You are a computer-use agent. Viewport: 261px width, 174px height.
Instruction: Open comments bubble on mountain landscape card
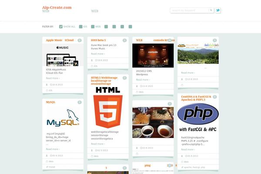point(215,40)
